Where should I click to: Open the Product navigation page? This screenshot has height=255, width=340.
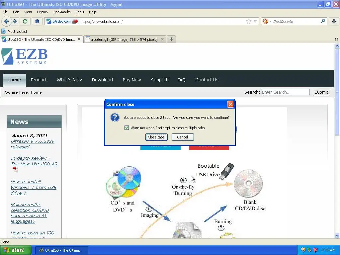39,80
